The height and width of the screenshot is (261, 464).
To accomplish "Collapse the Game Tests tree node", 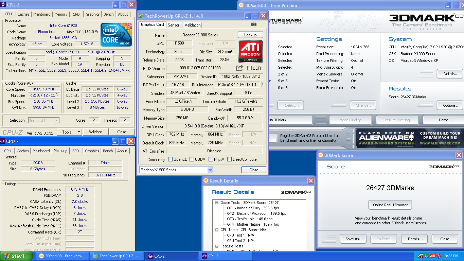I will click(216, 203).
